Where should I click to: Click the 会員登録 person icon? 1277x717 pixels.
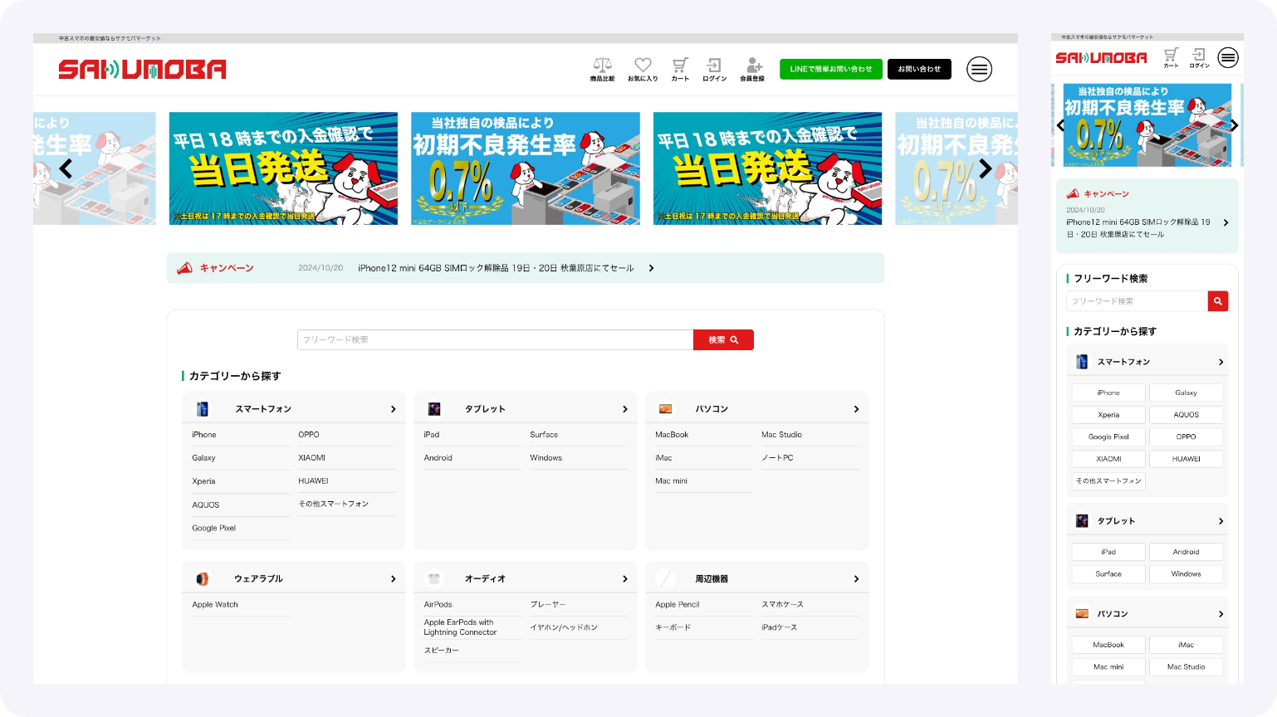[754, 69]
